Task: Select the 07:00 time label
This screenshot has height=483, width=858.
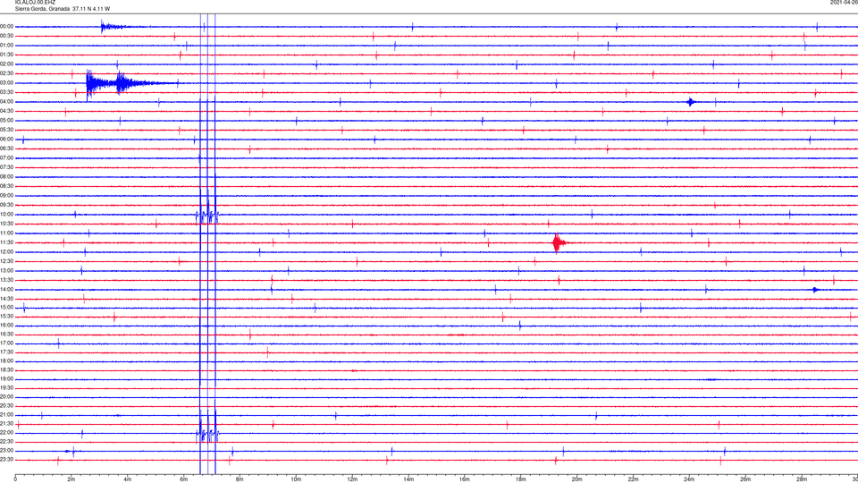Action: pyautogui.click(x=7, y=158)
